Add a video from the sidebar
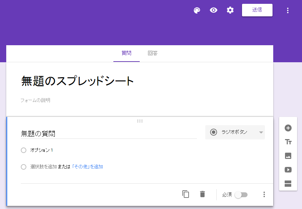 coord(288,170)
